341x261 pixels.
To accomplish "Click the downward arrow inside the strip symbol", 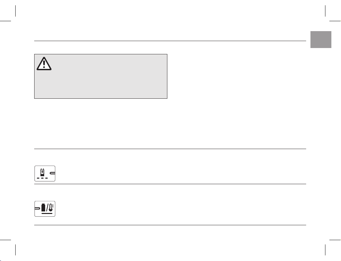I will click(x=42, y=171).
